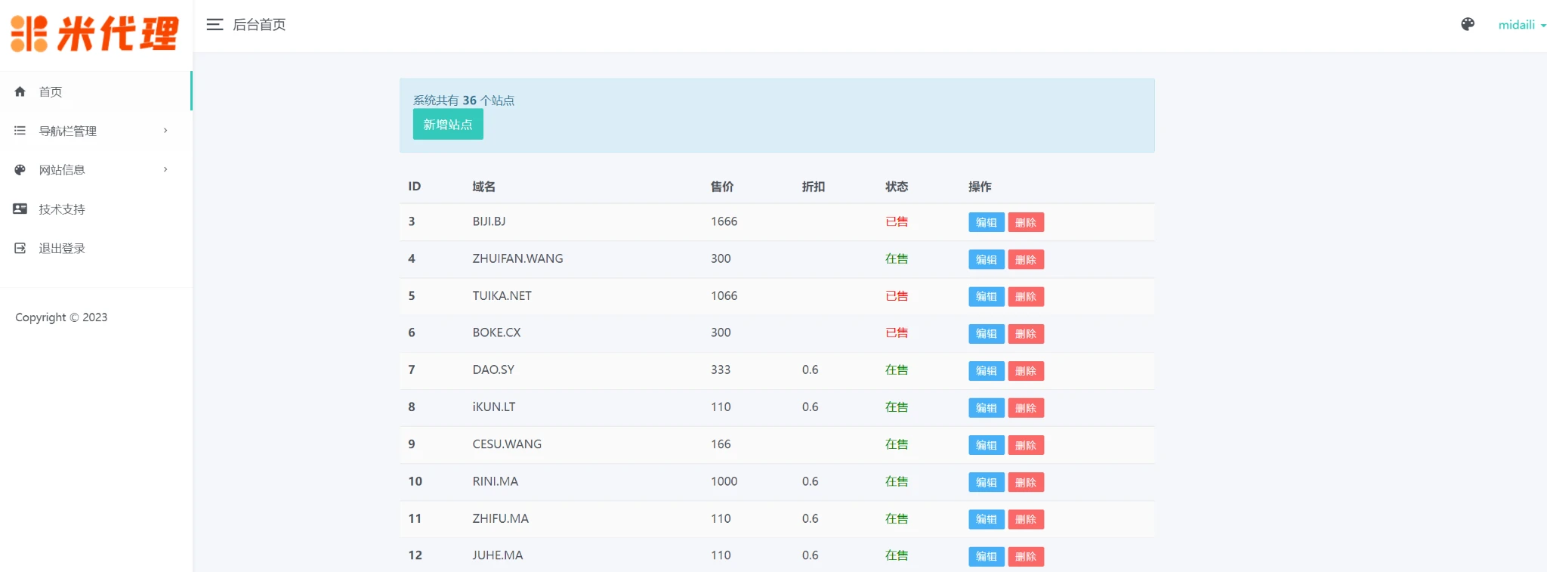1547x572 pixels.
Task: Click the logout icon beside 退出登录
Action: pos(20,249)
